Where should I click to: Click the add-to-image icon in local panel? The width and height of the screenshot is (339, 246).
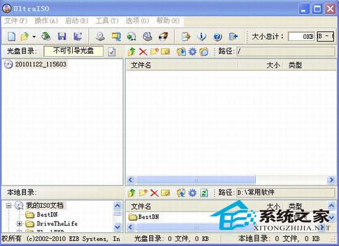[181, 193]
